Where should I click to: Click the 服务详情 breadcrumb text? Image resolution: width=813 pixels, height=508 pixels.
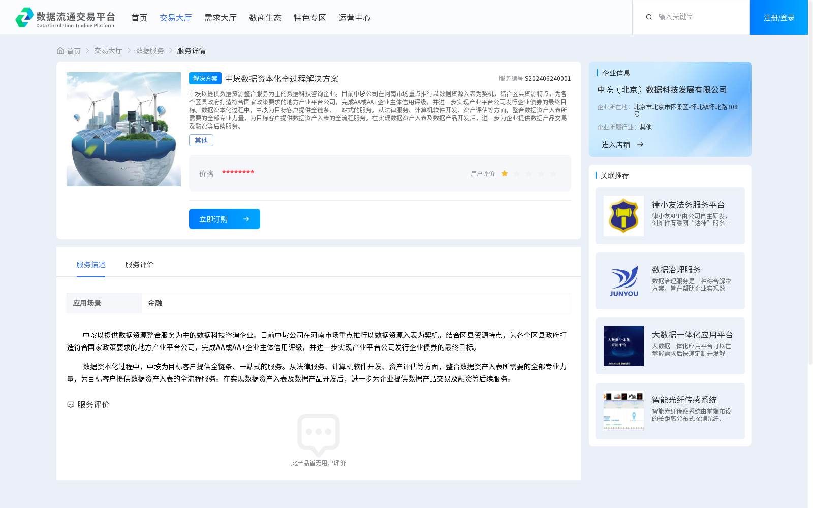pyautogui.click(x=191, y=51)
